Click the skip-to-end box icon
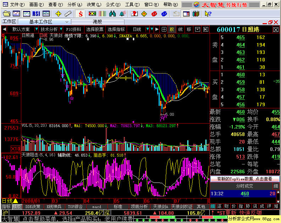The height and width of the screenshot is (223, 281). [x=206, y=29]
